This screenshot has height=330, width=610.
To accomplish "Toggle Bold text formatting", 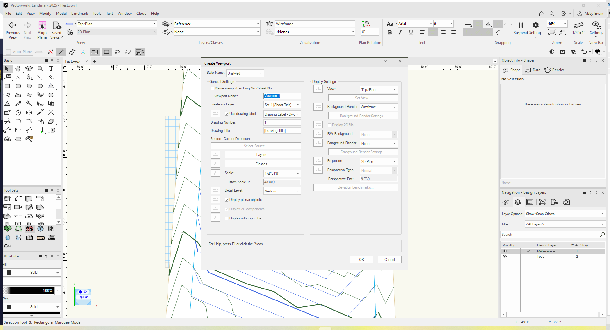I will coord(390,32).
